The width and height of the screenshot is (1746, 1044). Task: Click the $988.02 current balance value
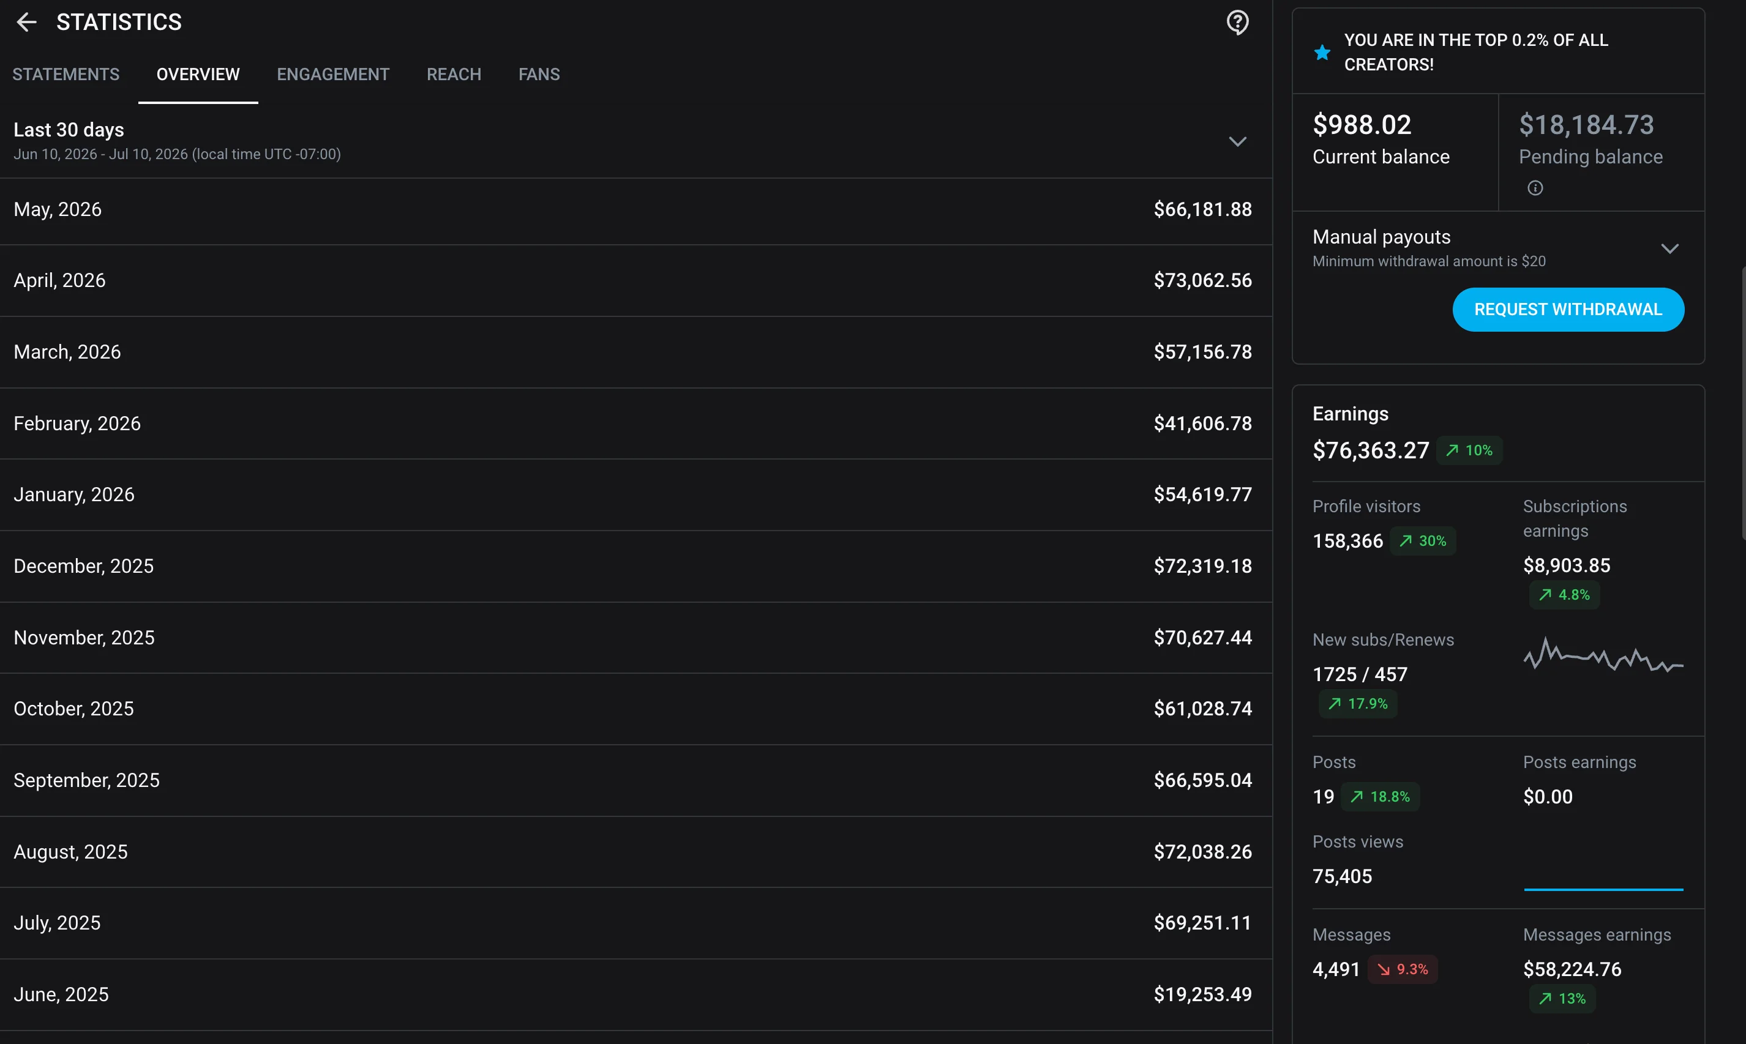1362,125
